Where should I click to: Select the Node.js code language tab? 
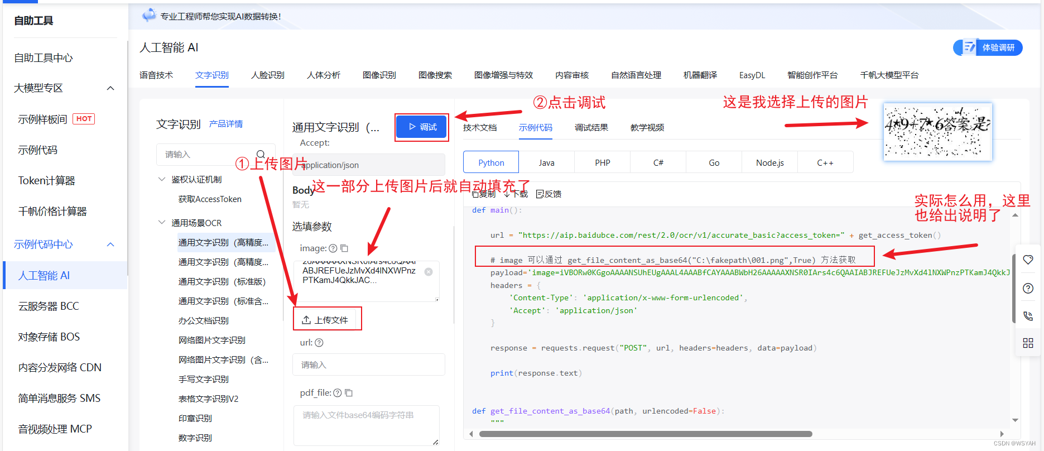point(770,162)
